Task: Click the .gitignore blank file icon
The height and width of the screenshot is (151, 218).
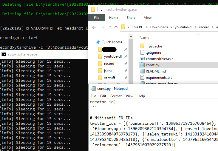Action: point(142,52)
